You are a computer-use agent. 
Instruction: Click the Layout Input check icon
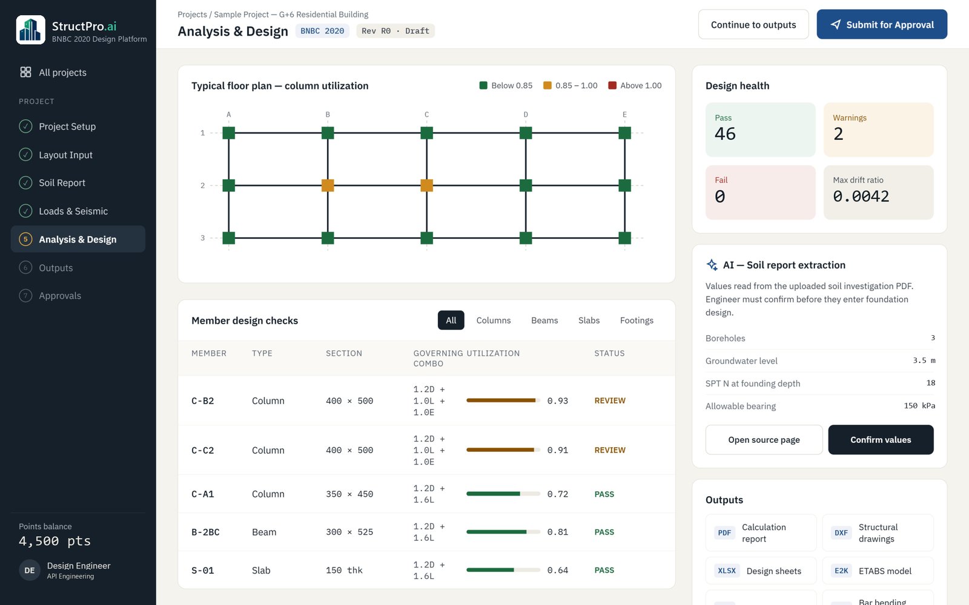(25, 155)
